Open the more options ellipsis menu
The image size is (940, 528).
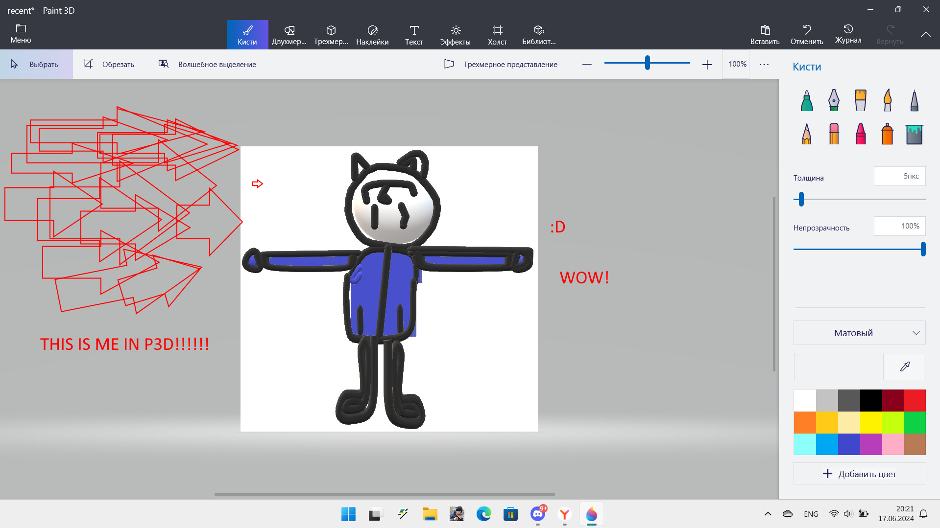[x=764, y=64]
